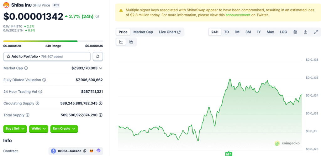Switch to the Price tab
This screenshot has height=156, width=321.
pos(123,32)
